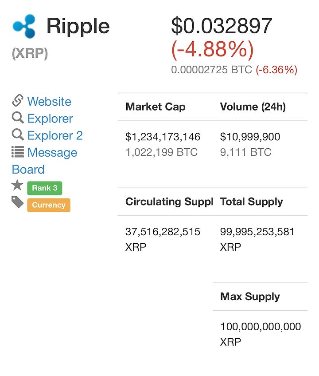Image resolution: width=319 pixels, height=376 pixels.
Task: Open the Website link
Action: (49, 101)
